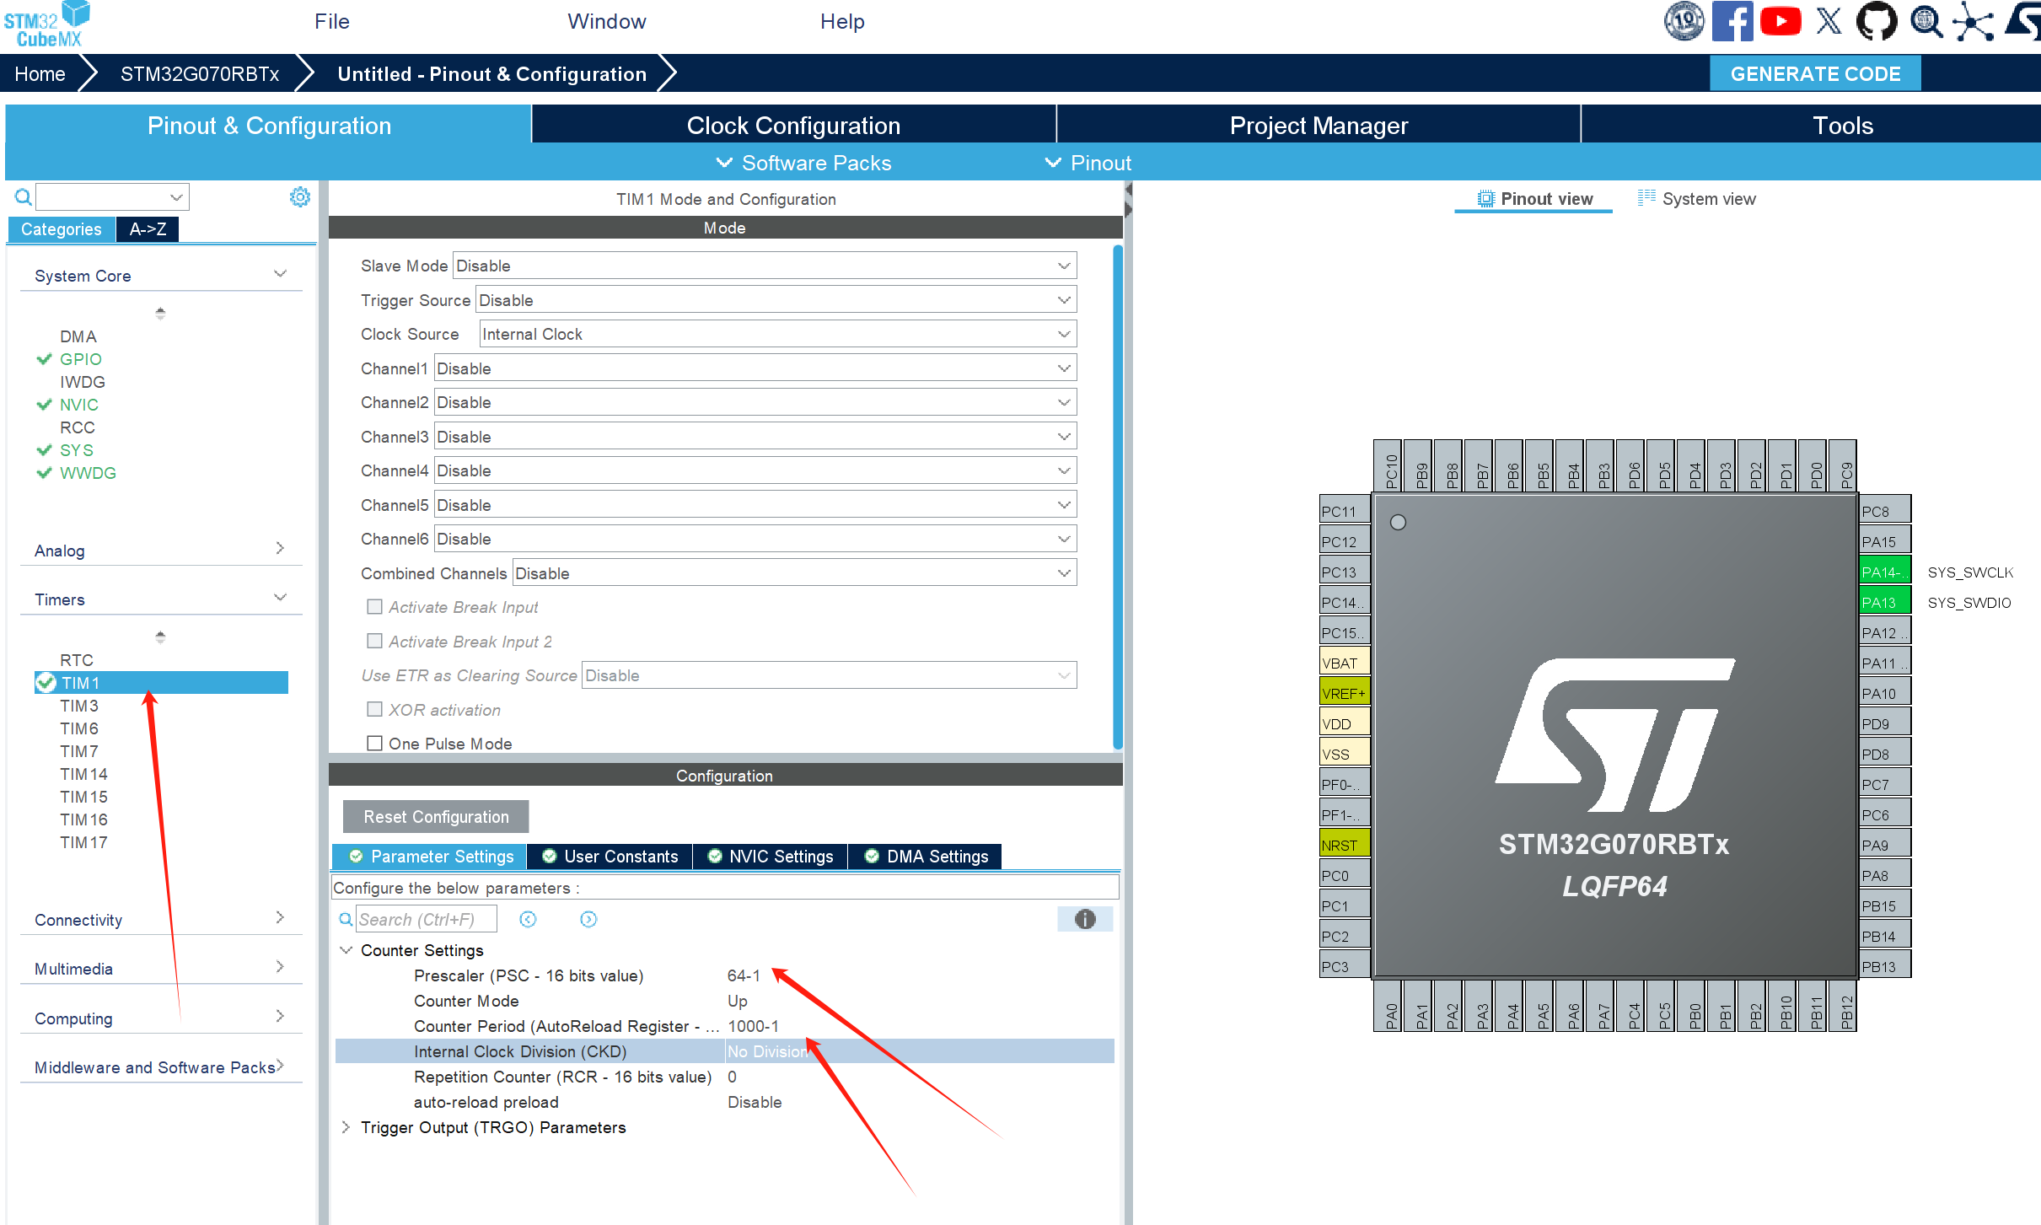This screenshot has width=2041, height=1225.
Task: Open categories settings gear icon
Action: (x=300, y=197)
